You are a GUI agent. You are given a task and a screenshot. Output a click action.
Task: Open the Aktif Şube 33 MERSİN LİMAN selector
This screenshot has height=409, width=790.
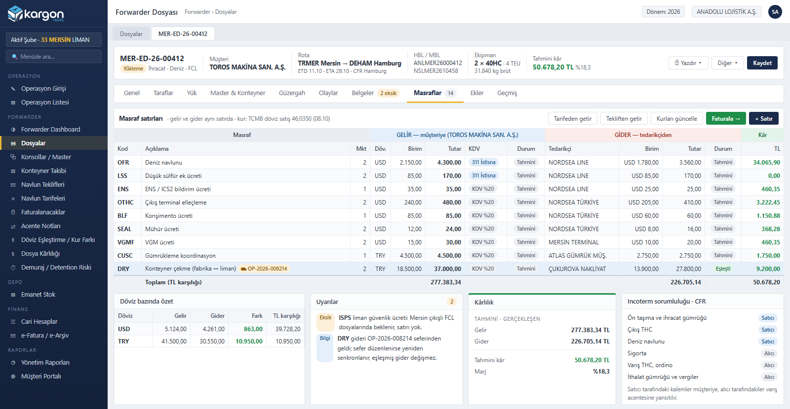click(54, 40)
